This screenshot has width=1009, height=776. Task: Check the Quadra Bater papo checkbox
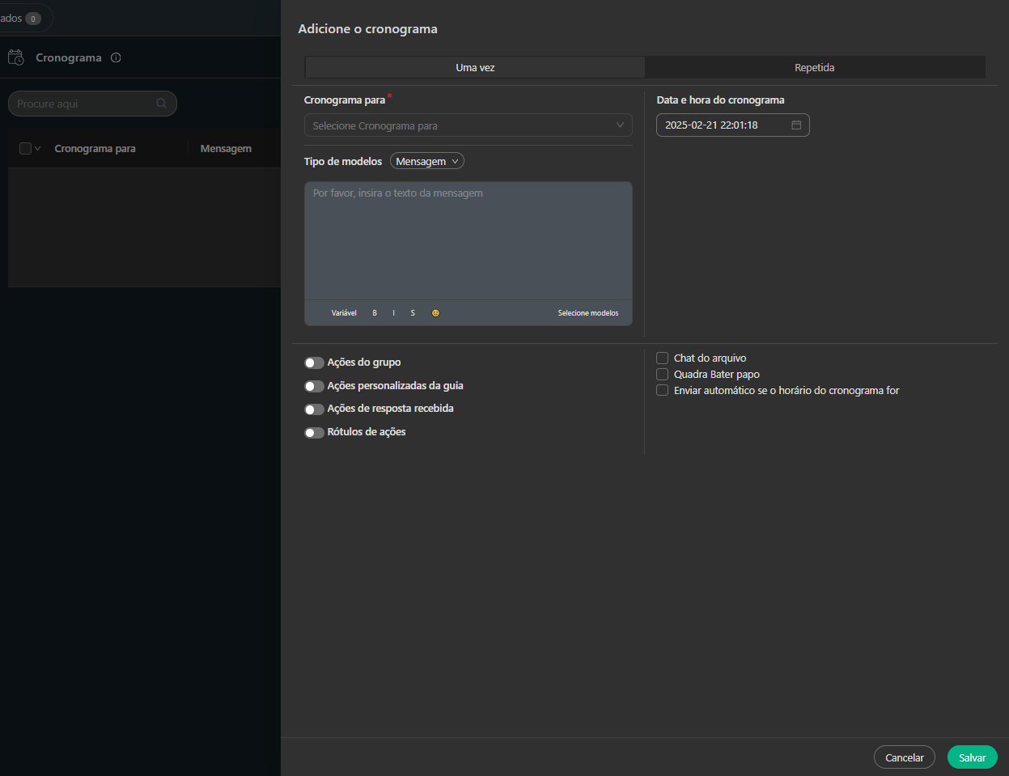(662, 374)
